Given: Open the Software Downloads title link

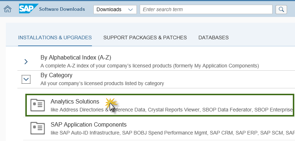Looking at the screenshot, I should coord(62,9).
